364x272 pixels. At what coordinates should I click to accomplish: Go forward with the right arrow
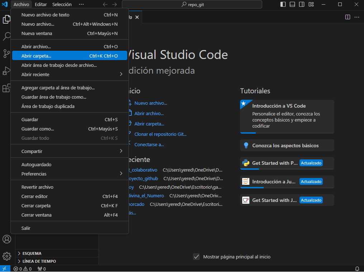tap(114, 4)
